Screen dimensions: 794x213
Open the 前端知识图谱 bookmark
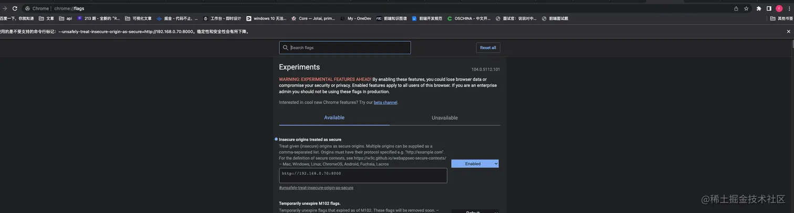391,18
